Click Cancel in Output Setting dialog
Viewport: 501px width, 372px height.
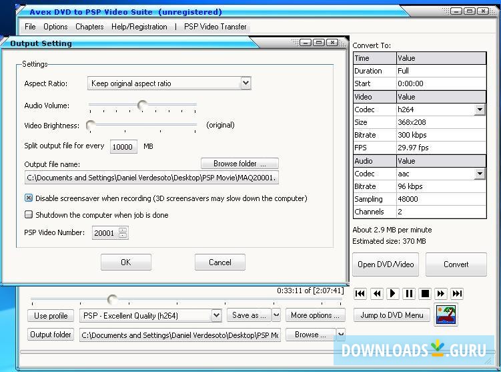(x=220, y=262)
